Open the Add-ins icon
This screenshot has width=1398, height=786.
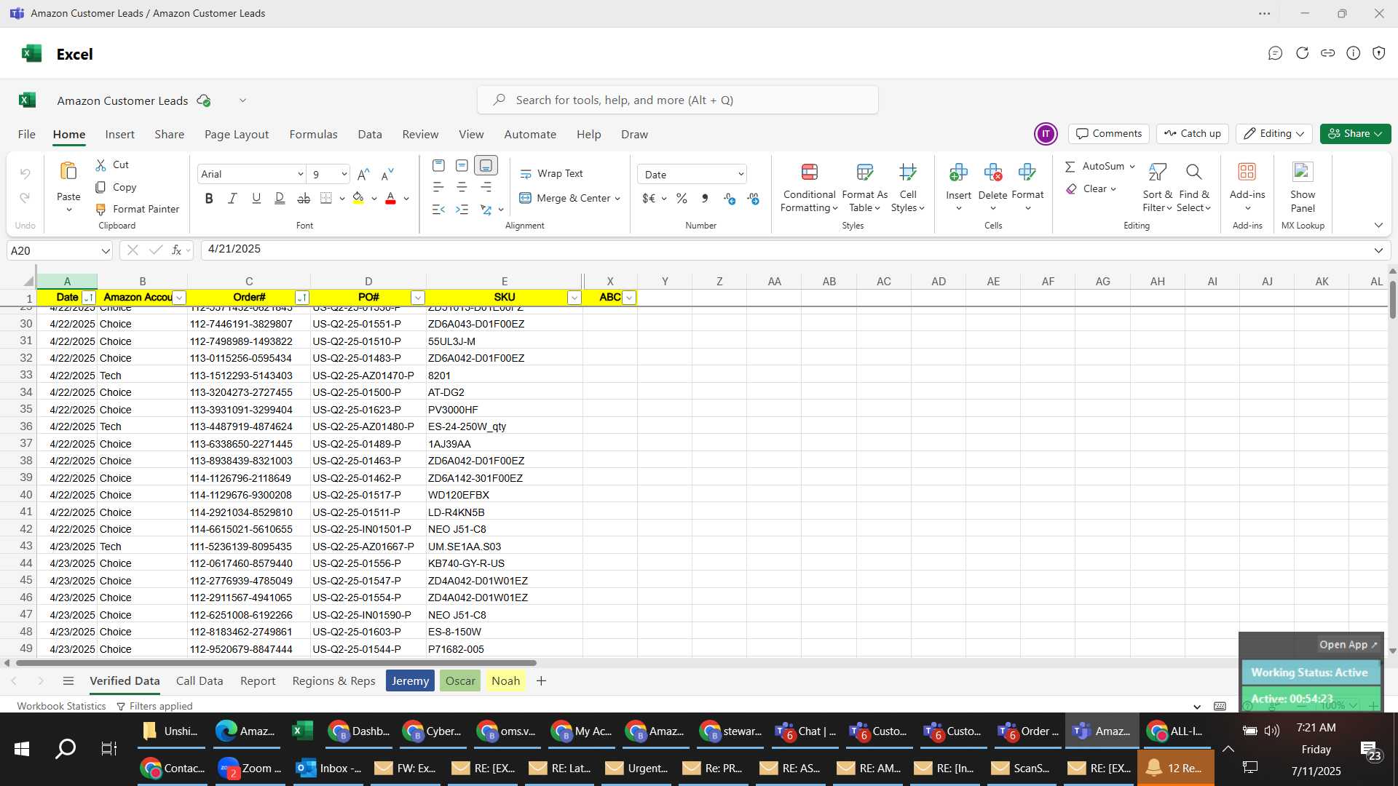coord(1247,172)
